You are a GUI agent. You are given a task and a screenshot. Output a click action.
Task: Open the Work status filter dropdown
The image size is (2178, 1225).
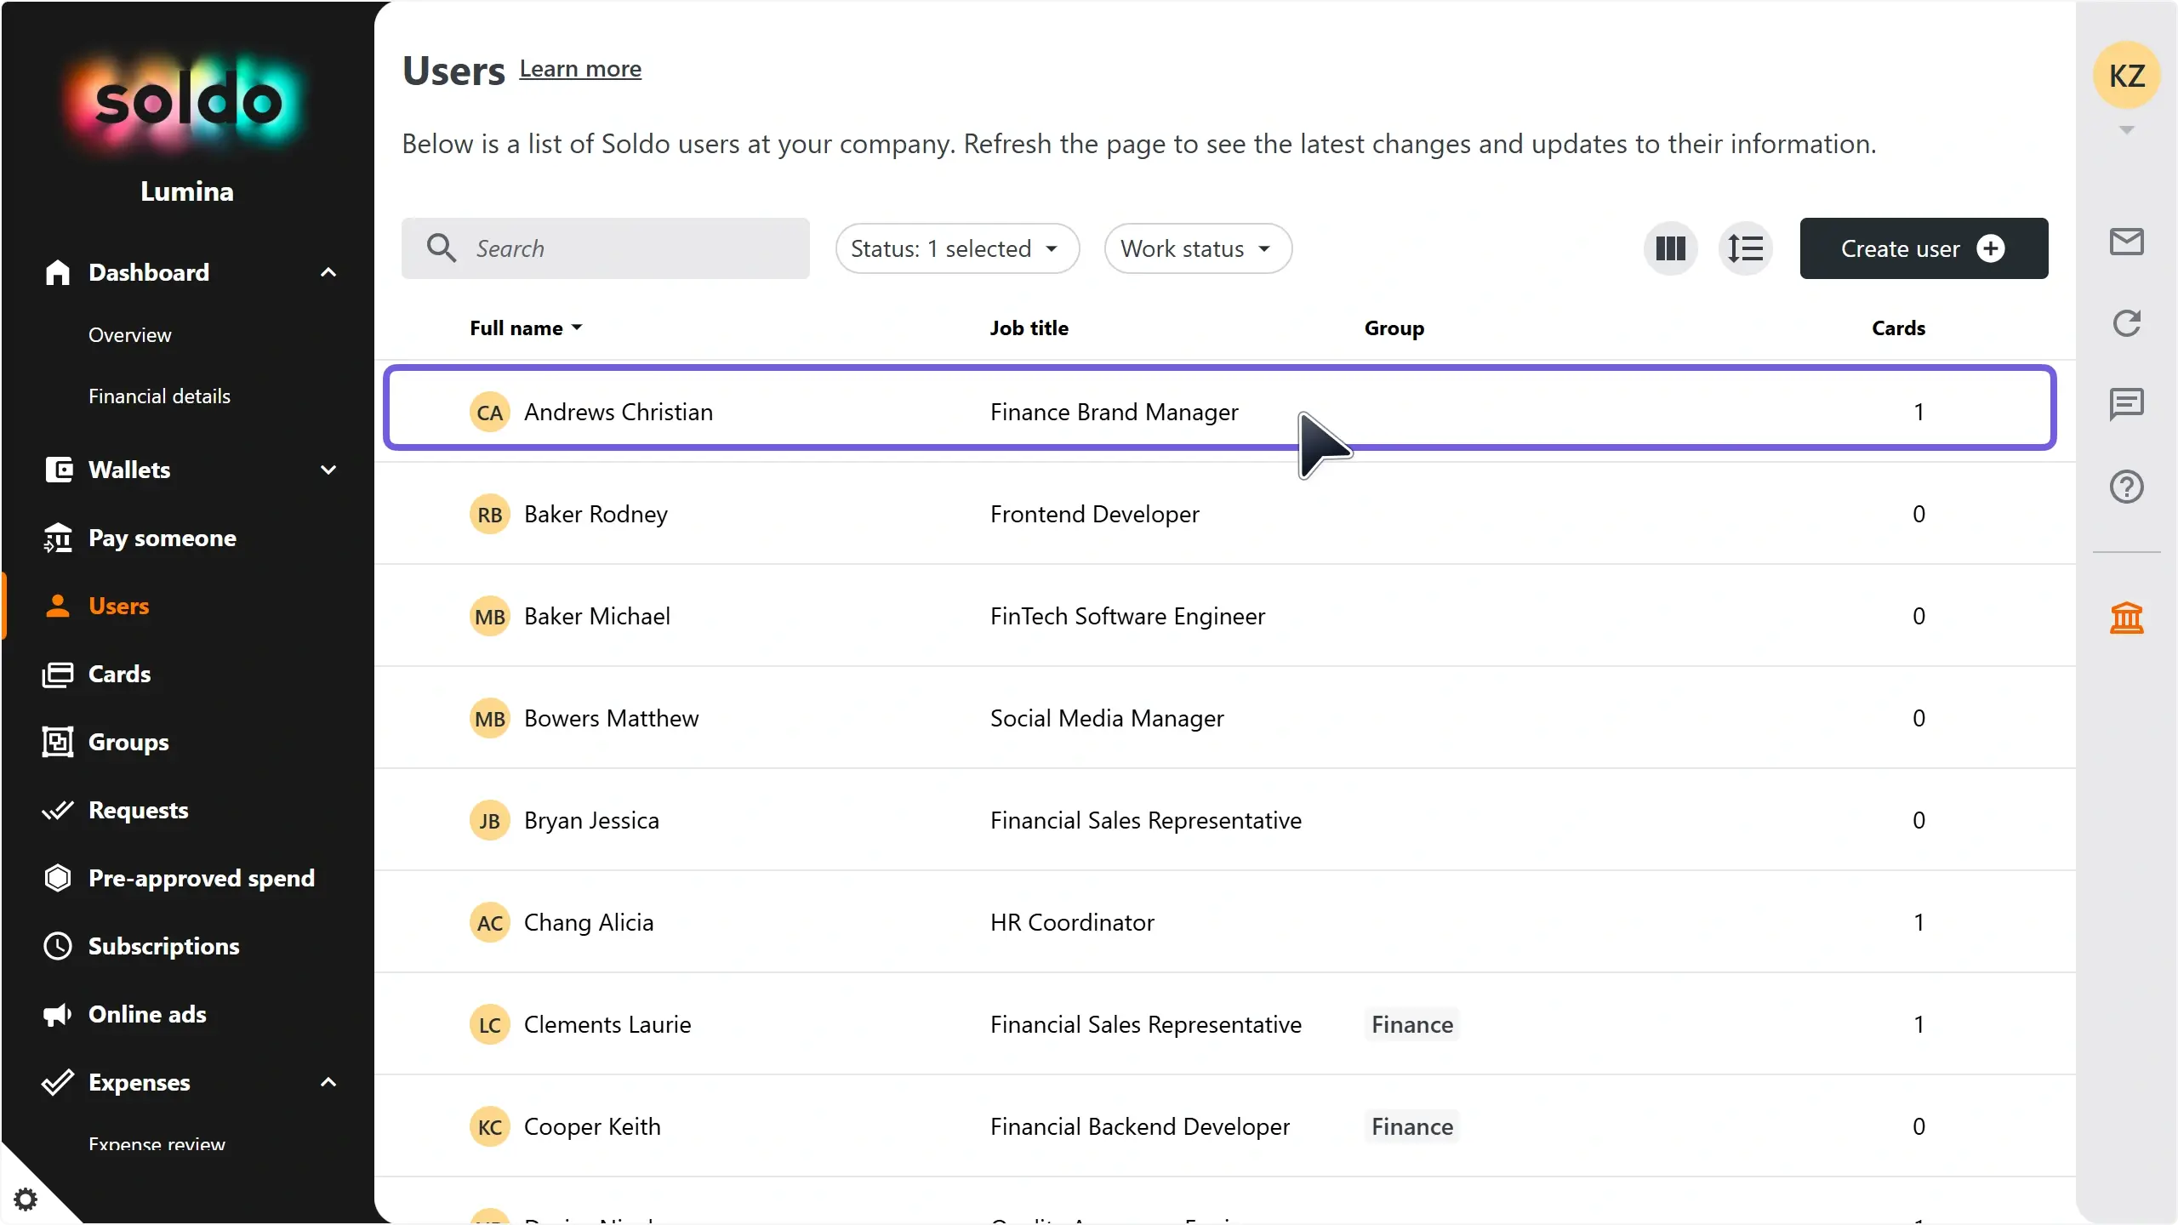1198,248
